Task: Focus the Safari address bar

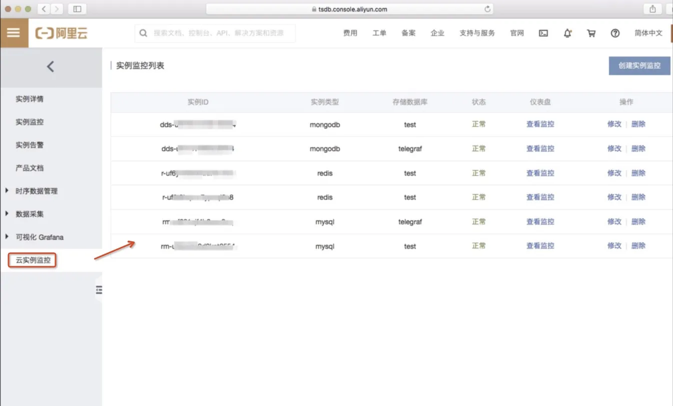Action: point(349,9)
